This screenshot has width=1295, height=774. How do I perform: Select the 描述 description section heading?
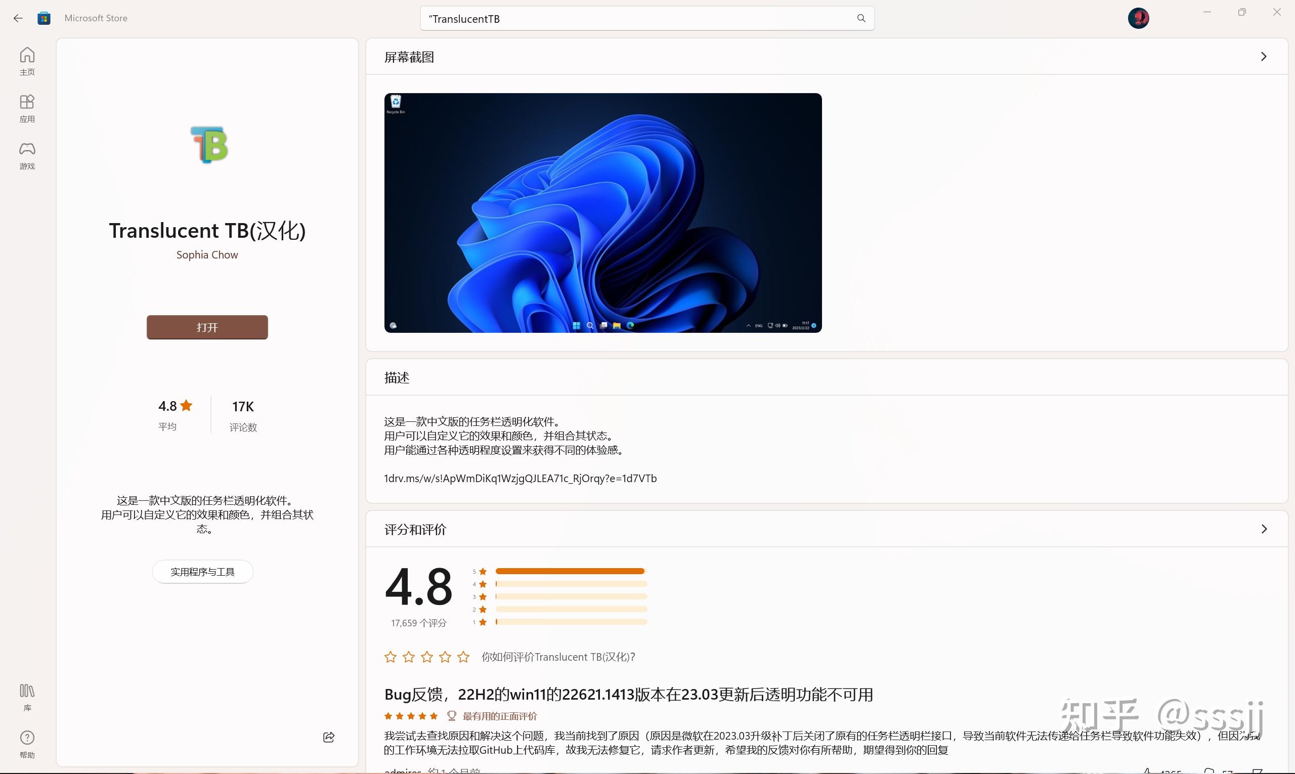(x=397, y=377)
